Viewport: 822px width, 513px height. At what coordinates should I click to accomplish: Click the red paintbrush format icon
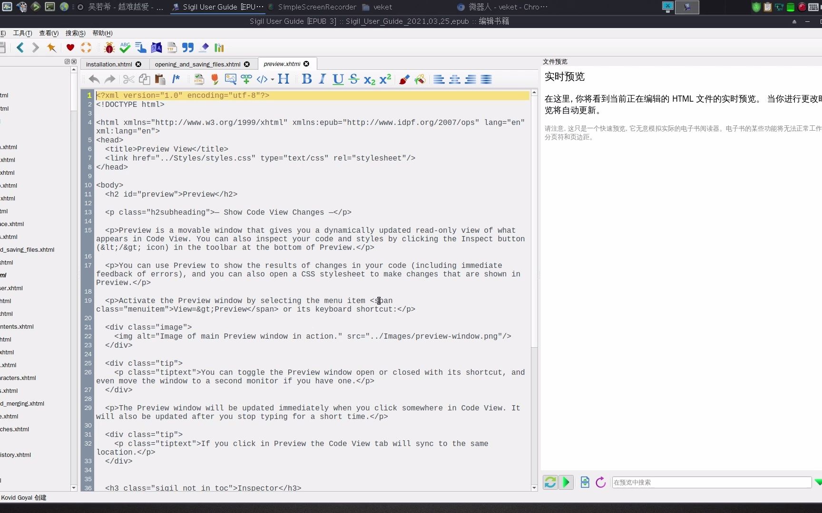[x=404, y=79]
